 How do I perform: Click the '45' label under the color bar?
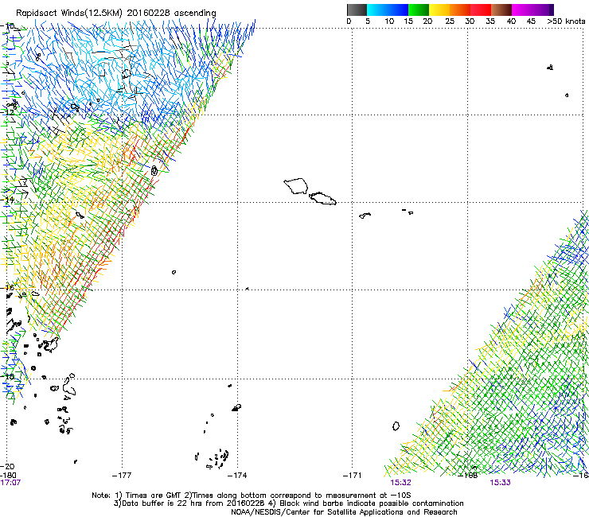[x=531, y=21]
